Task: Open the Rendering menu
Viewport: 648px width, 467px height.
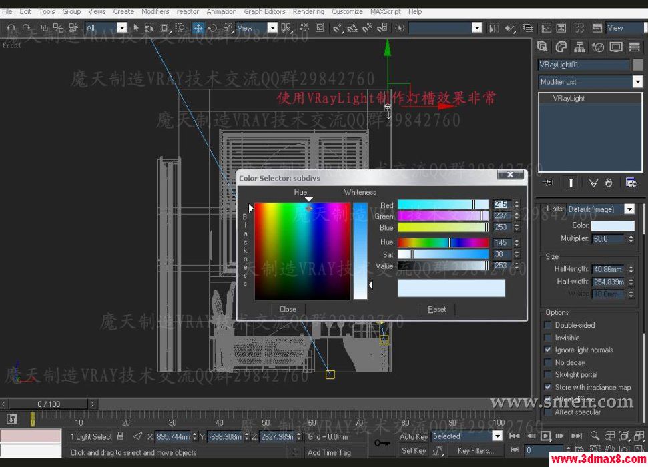Action: click(x=308, y=11)
